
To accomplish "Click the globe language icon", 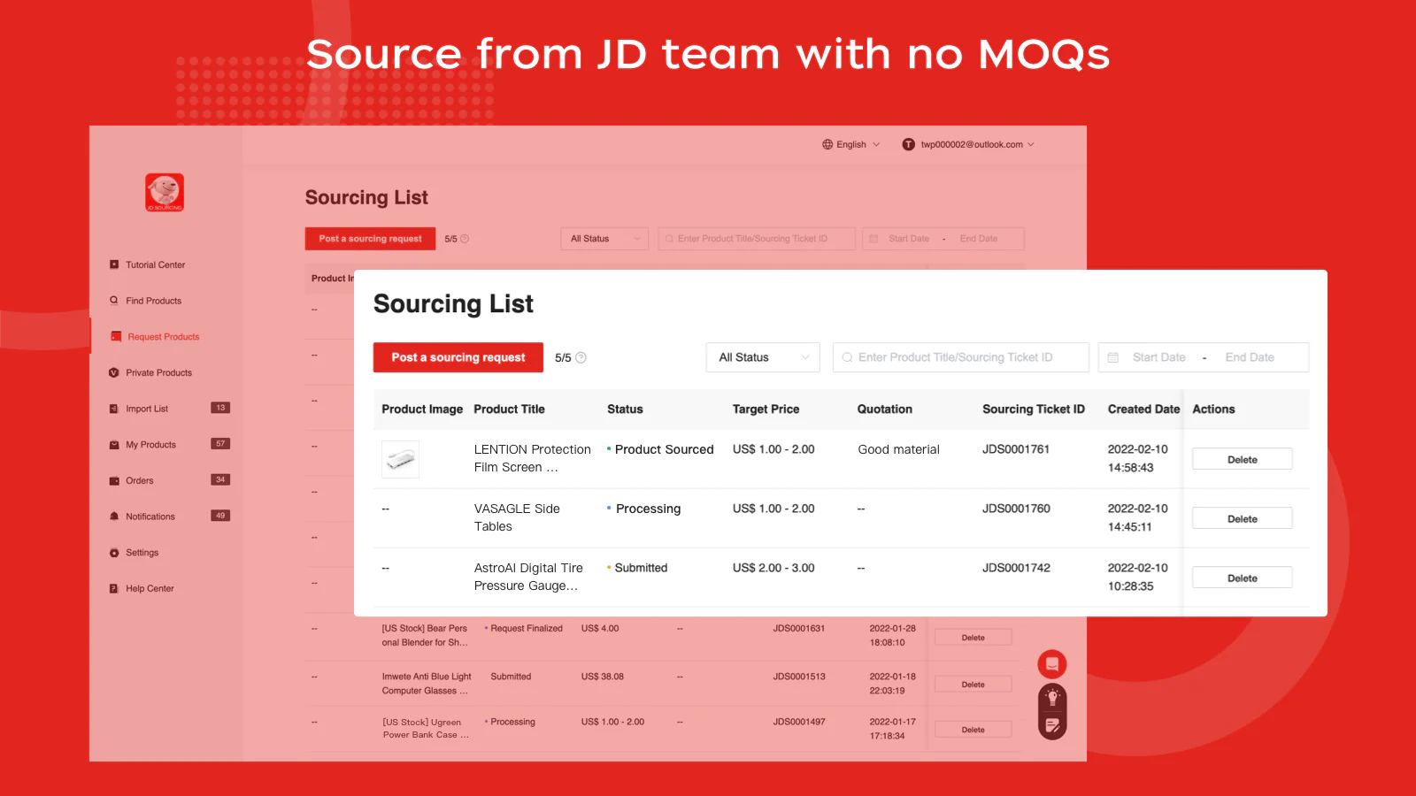I will click(x=827, y=144).
